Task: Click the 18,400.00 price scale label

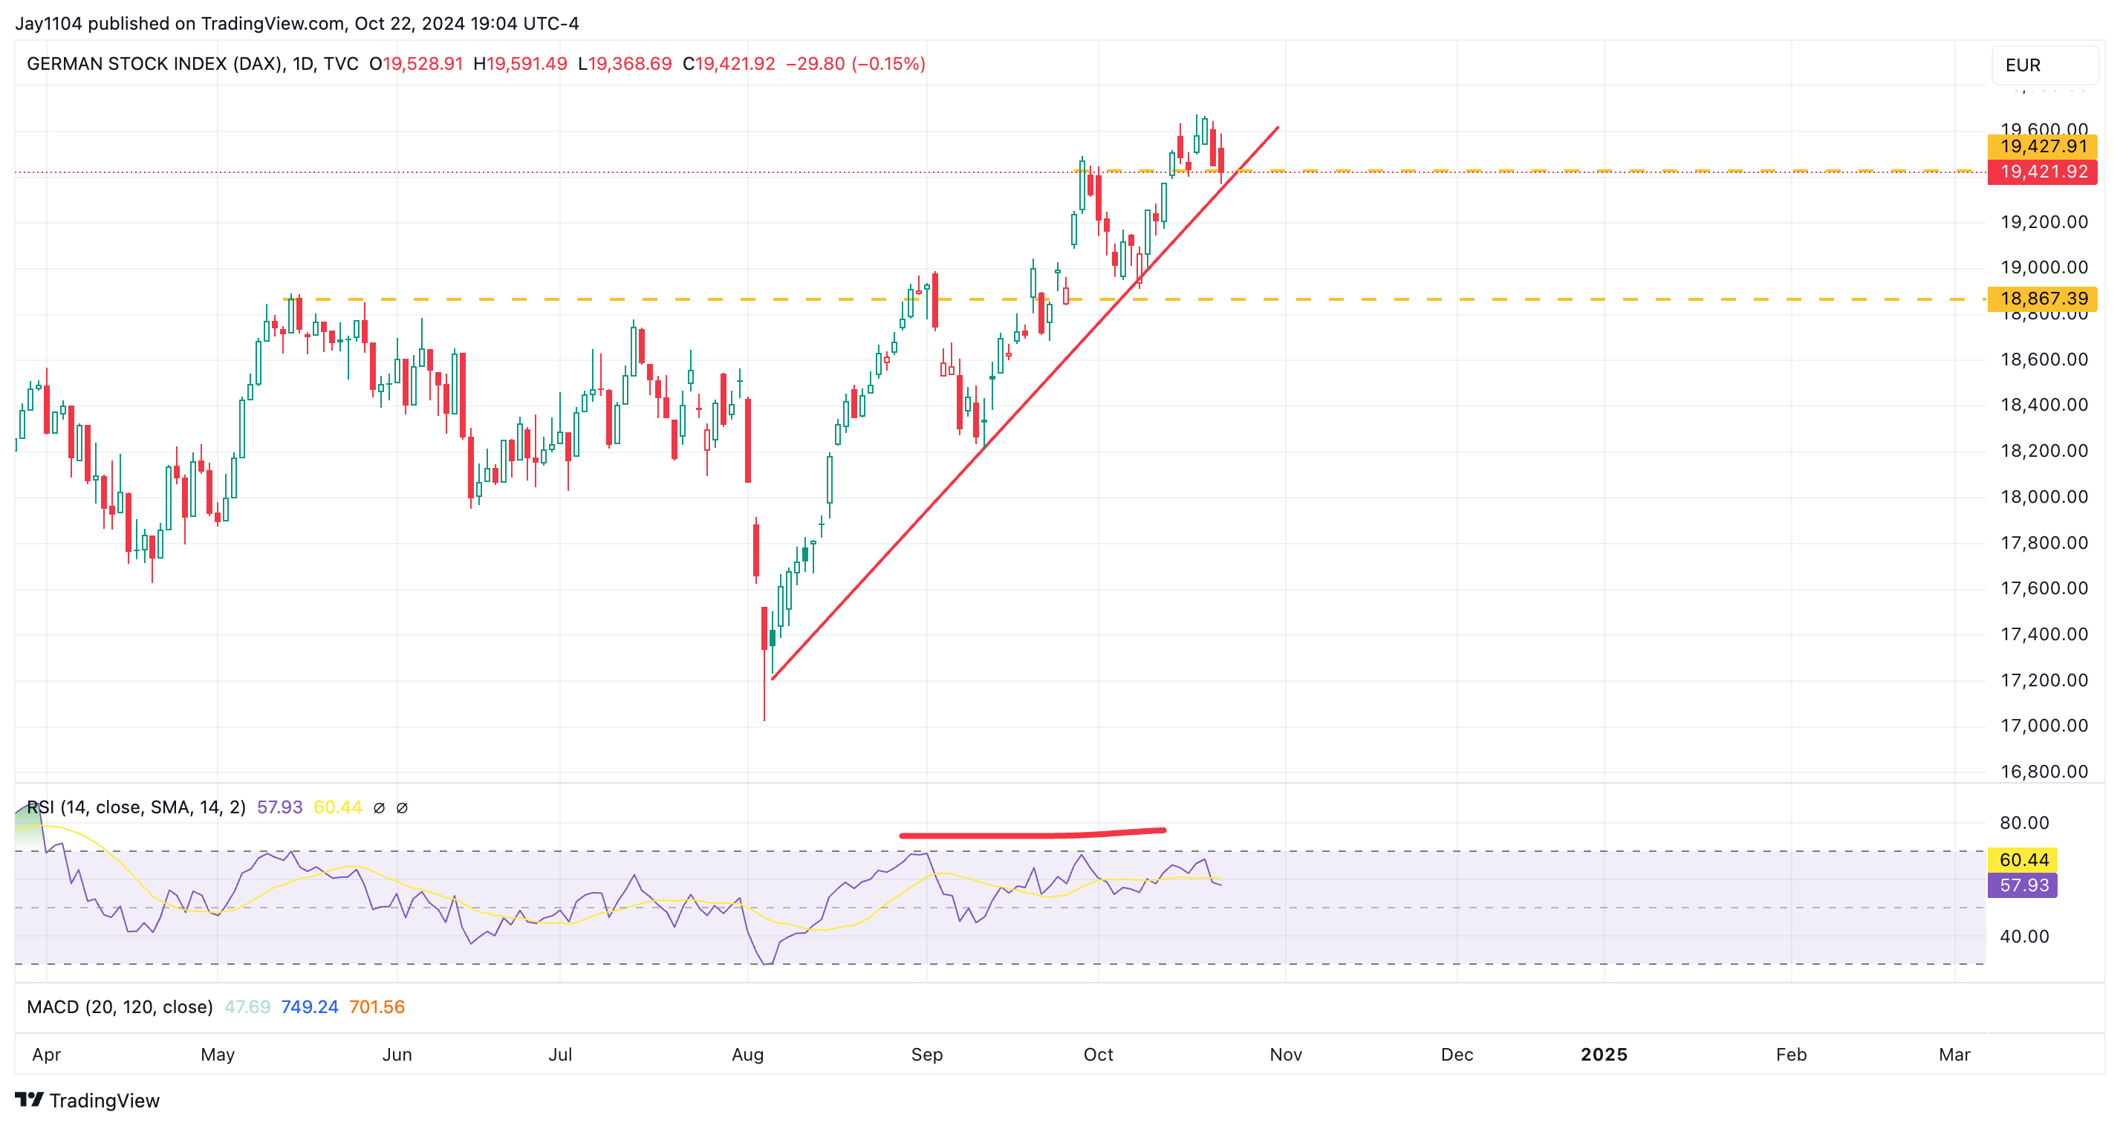Action: (x=2044, y=405)
